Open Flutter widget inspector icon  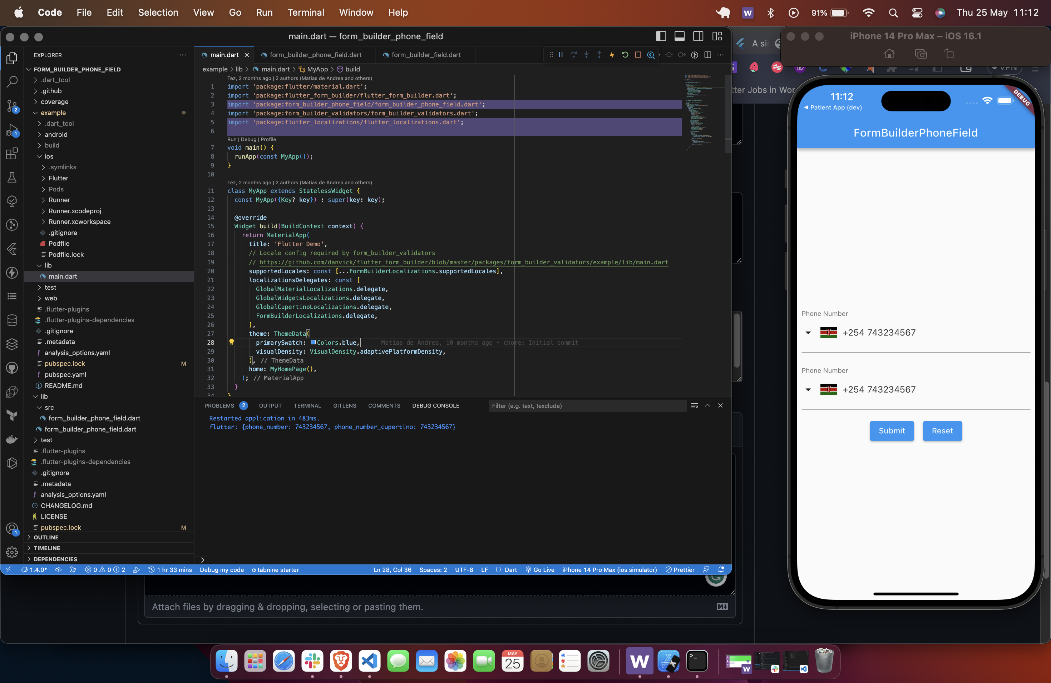click(651, 55)
